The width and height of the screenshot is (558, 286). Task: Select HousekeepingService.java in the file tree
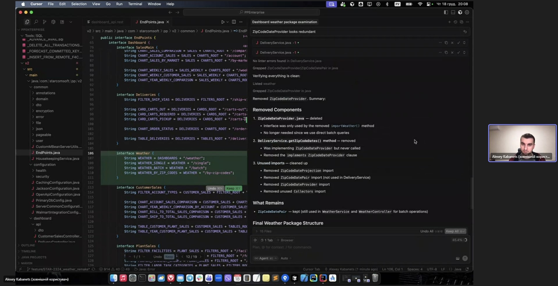click(x=57, y=159)
